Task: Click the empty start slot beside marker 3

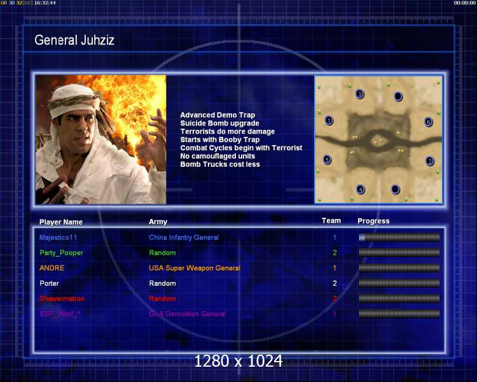Action: pyautogui.click(x=398, y=97)
